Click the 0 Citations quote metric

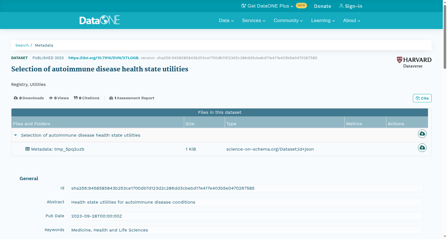[x=87, y=98]
